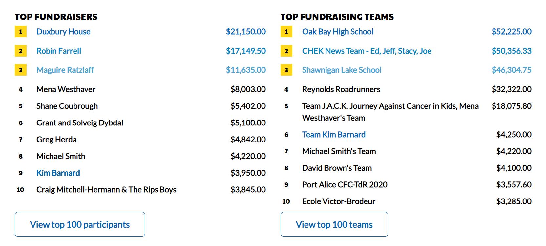This screenshot has width=546, height=246.
Task: Go to the CHEK News Team page
Action: (367, 51)
